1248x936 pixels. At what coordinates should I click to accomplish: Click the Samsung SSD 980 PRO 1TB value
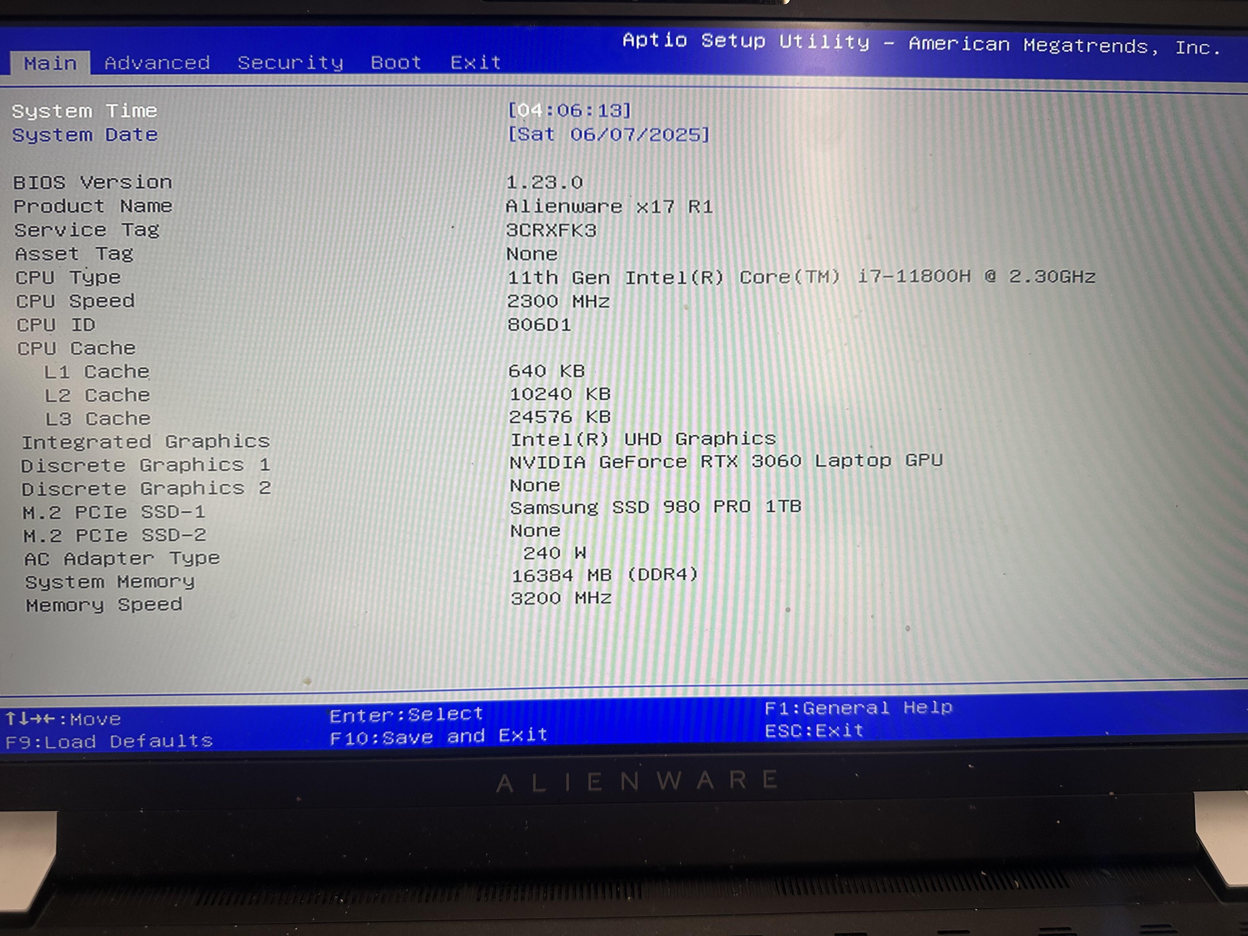(x=656, y=507)
